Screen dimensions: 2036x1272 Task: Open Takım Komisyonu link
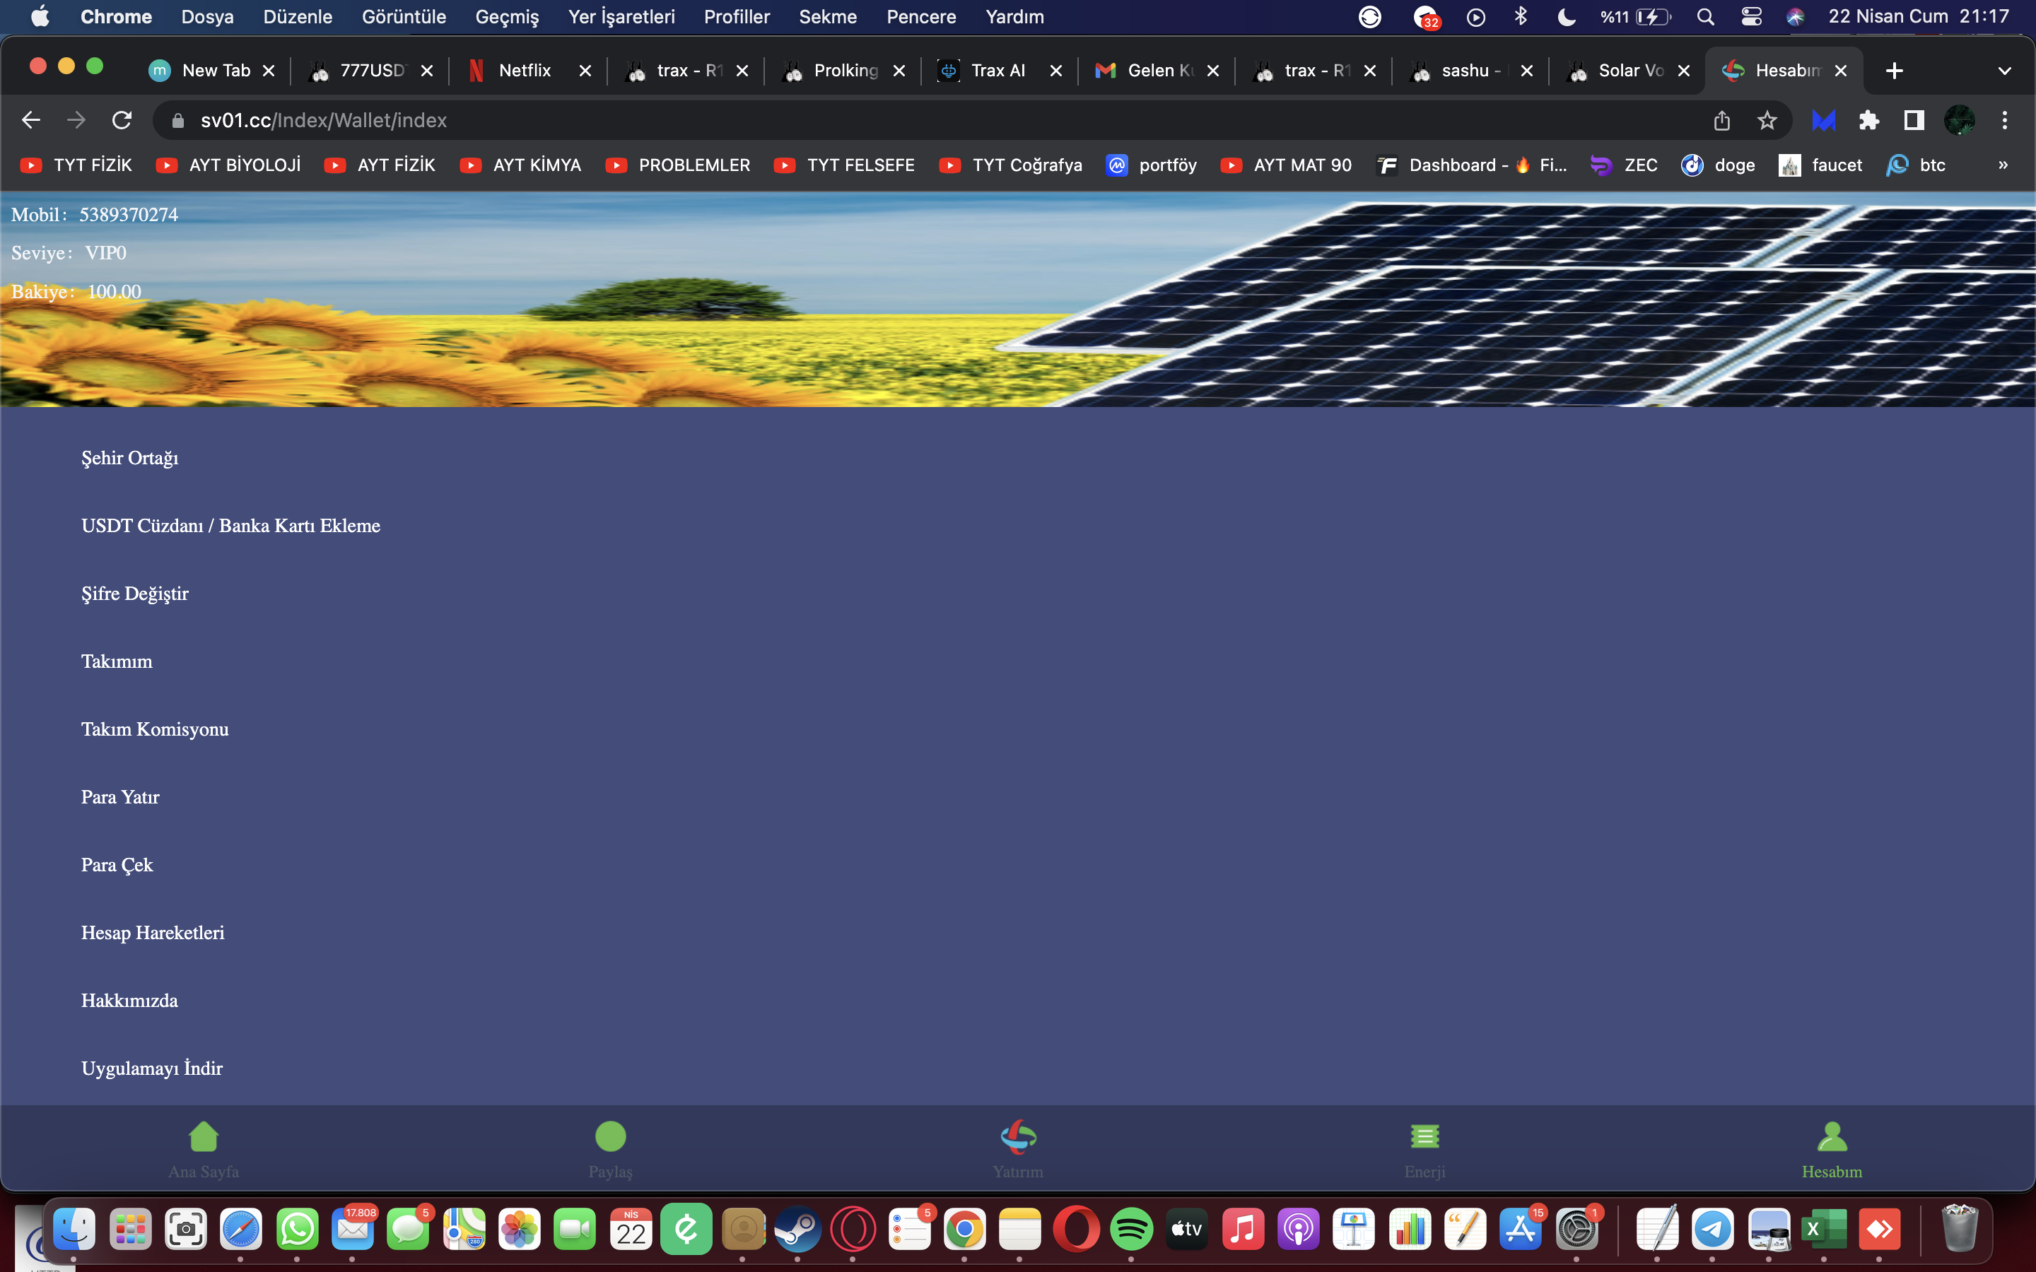[155, 729]
